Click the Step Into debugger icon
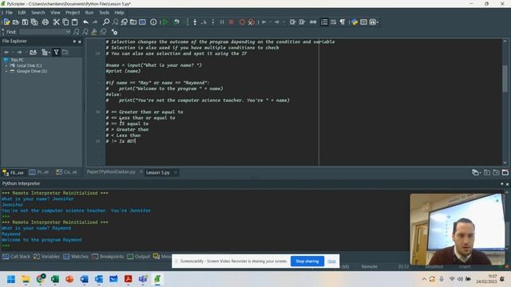 195,22
